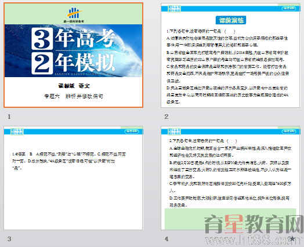Select slide 2 thumbnail with 课前演练 heading
Image resolution: width=304 pixels, height=247 pixels.
pos(231,55)
